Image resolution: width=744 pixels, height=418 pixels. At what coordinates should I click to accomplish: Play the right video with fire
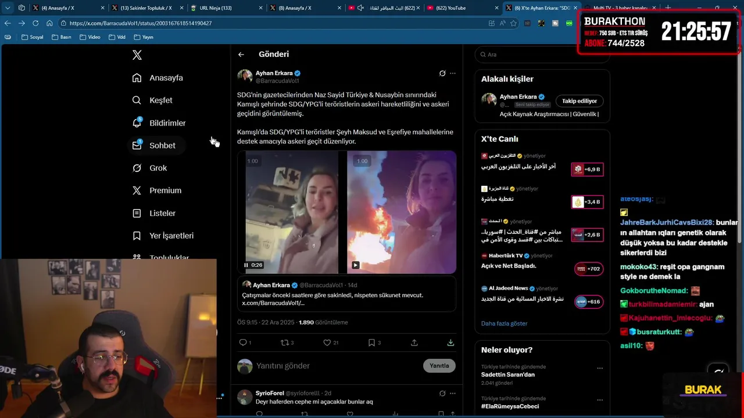click(x=355, y=265)
